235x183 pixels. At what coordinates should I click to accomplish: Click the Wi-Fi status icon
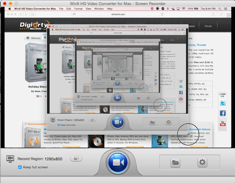184,9
